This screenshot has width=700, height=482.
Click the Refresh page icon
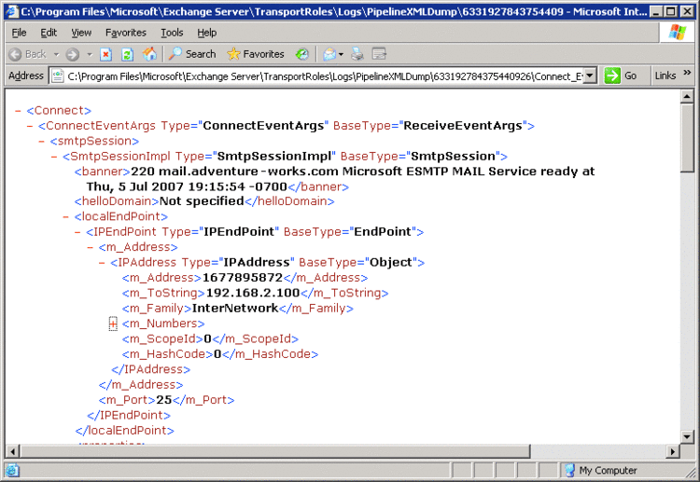tap(127, 54)
